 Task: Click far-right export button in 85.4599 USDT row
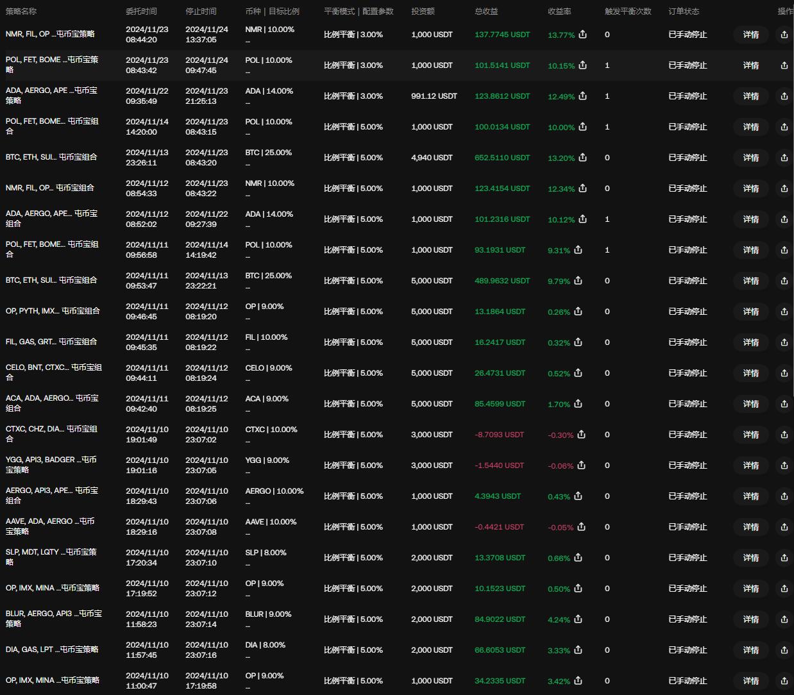[x=784, y=404]
